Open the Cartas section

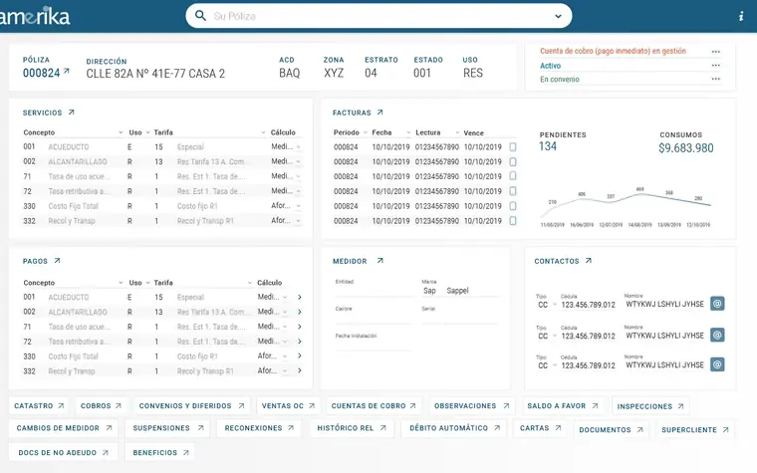pyautogui.click(x=540, y=428)
